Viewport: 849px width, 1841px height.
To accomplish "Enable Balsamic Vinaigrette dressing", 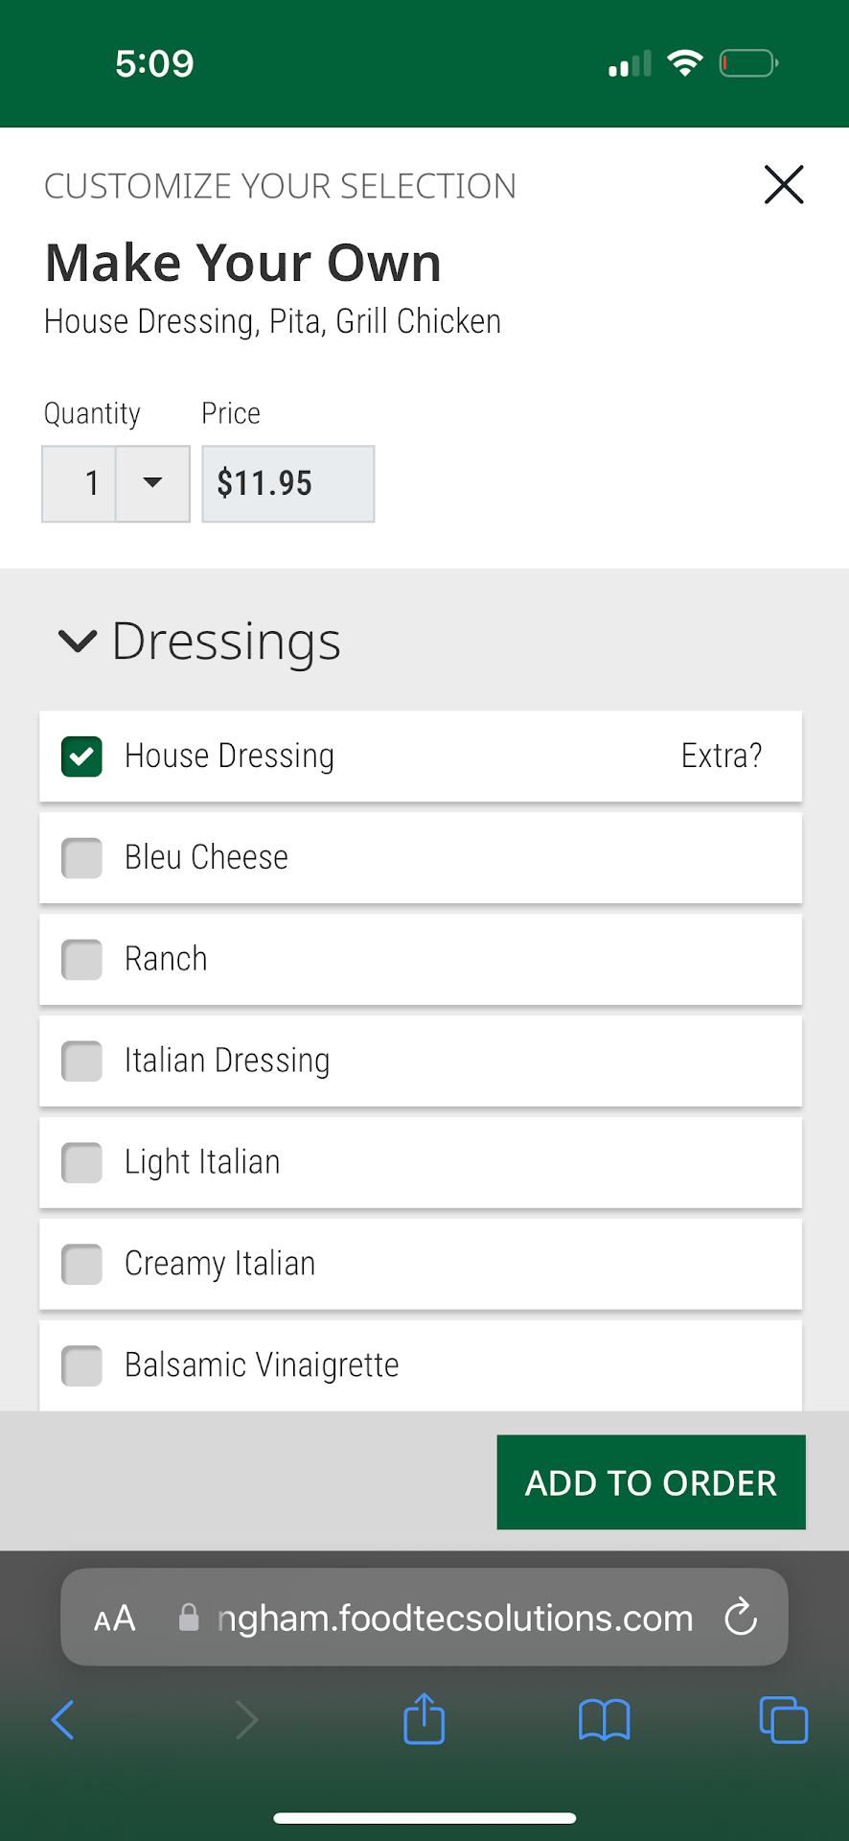I will [x=82, y=1365].
